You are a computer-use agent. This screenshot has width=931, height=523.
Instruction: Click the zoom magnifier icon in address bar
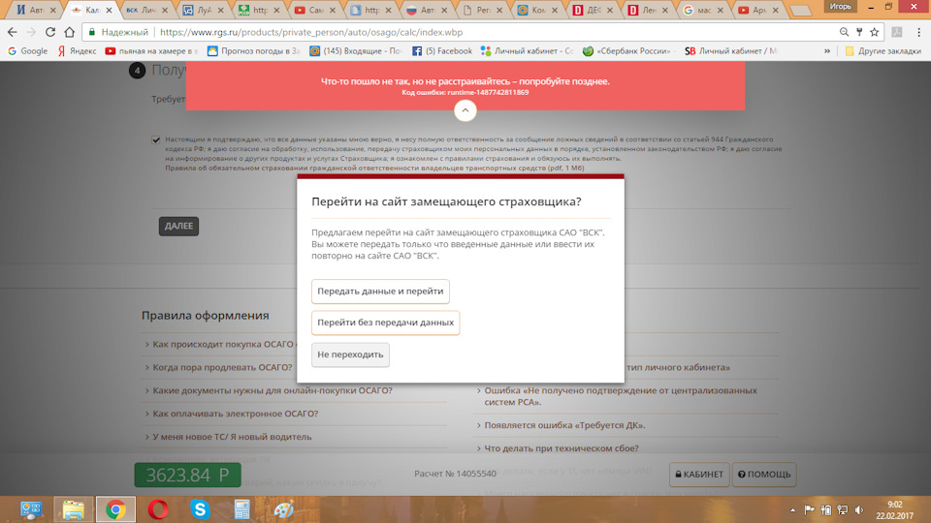(844, 32)
